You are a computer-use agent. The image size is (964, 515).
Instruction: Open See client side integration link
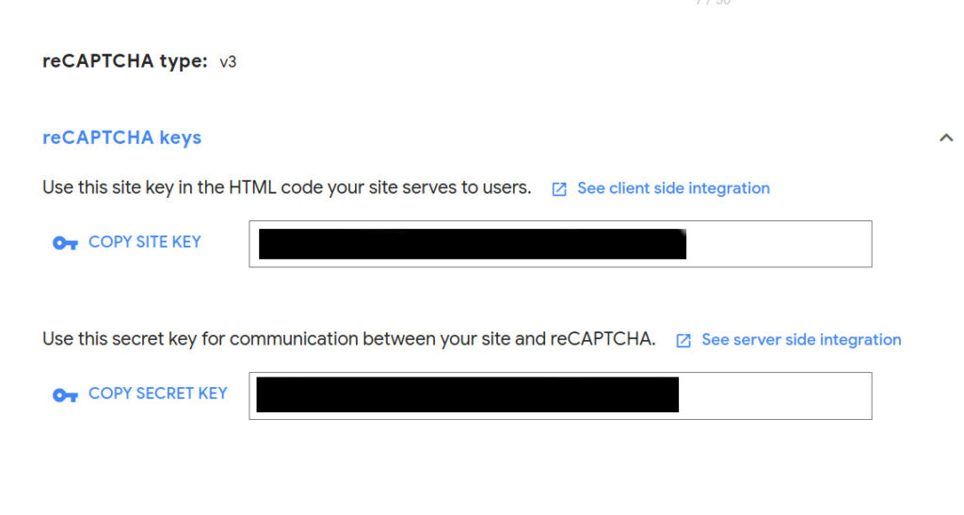[673, 188]
